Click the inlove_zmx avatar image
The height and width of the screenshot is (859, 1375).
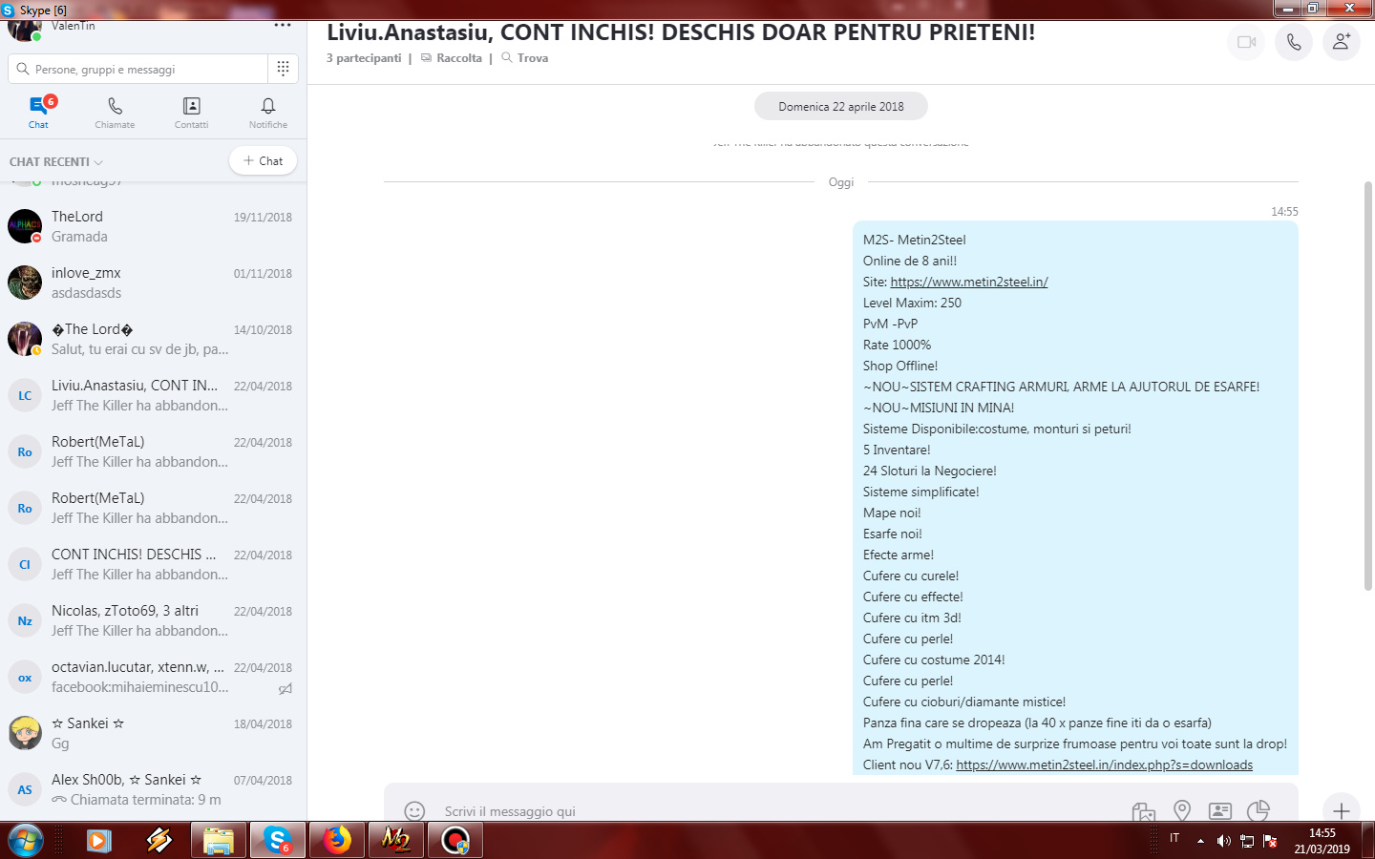(x=25, y=283)
